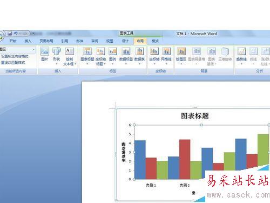Switch to the 引用 References tab
270x203 pixels.
pos(64,41)
